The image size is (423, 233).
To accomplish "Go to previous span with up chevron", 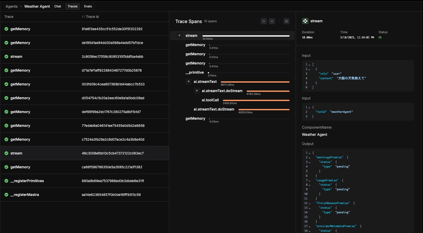I will (264, 21).
